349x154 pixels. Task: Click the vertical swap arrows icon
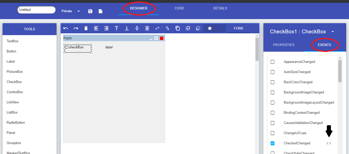click(167, 28)
